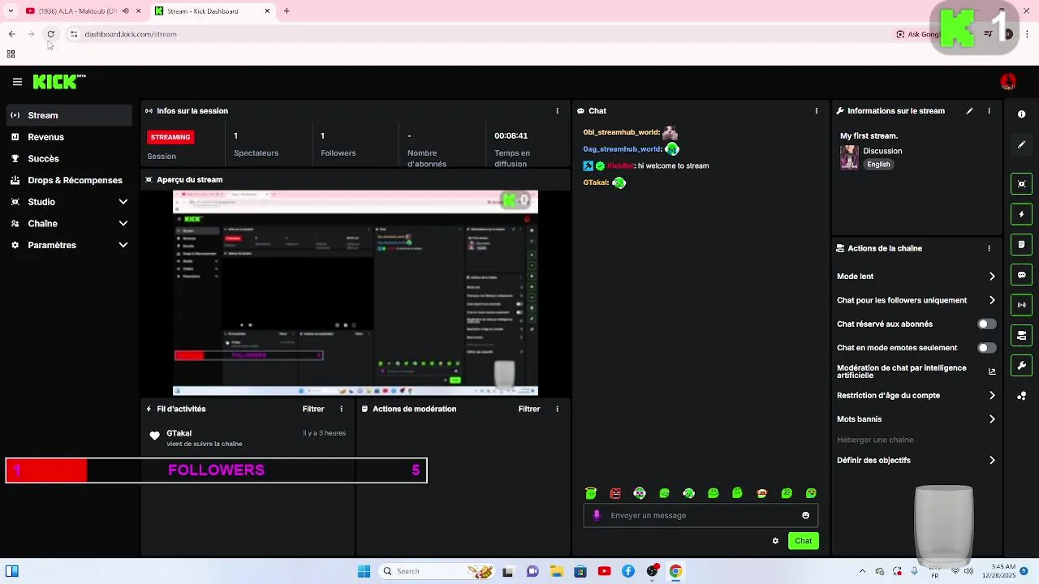Click the Envoyer un message input field
Viewport: 1039px width, 584px height.
click(700, 515)
